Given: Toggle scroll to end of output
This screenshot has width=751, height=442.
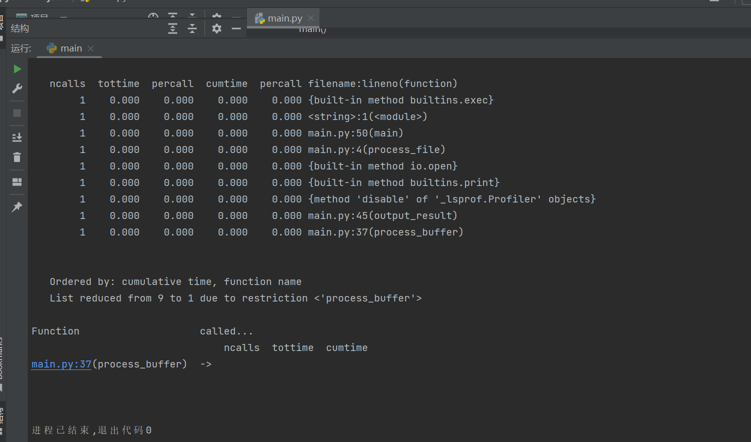Looking at the screenshot, I should [x=17, y=137].
